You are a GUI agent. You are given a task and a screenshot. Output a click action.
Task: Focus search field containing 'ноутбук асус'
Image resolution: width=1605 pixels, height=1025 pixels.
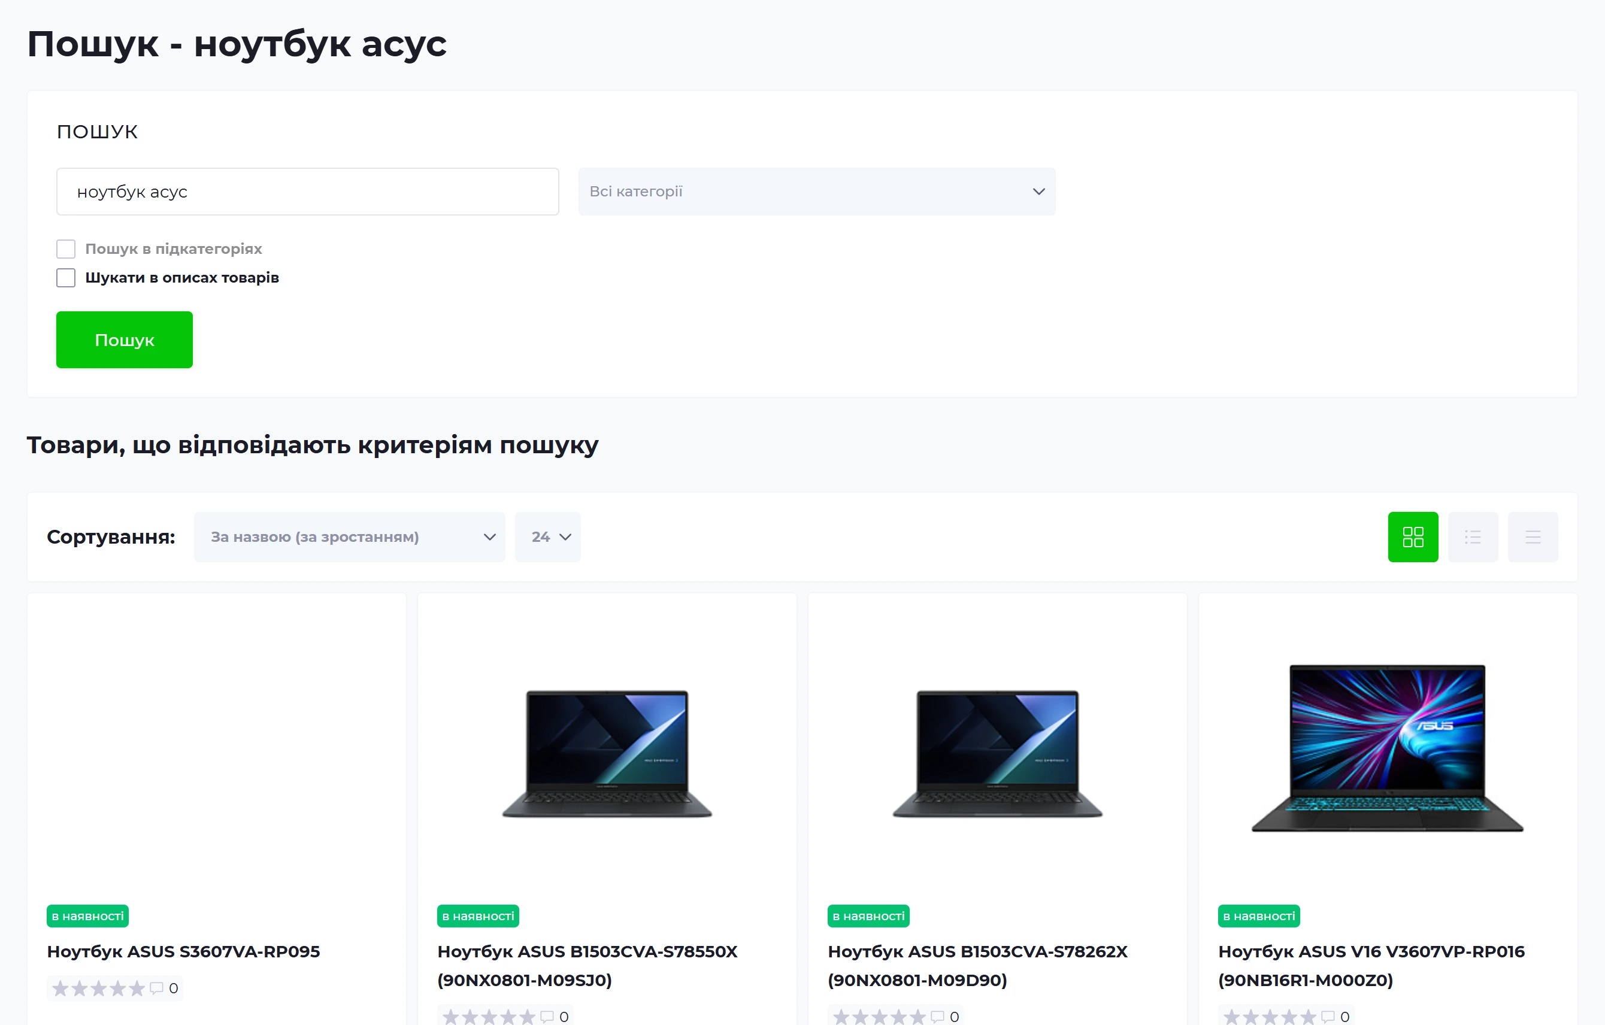(307, 191)
